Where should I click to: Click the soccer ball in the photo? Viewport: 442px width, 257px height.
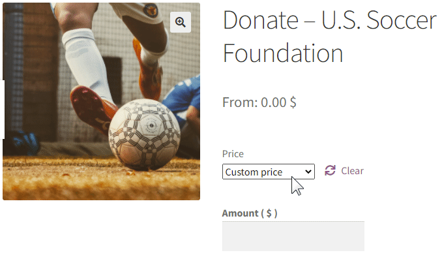coord(144,134)
